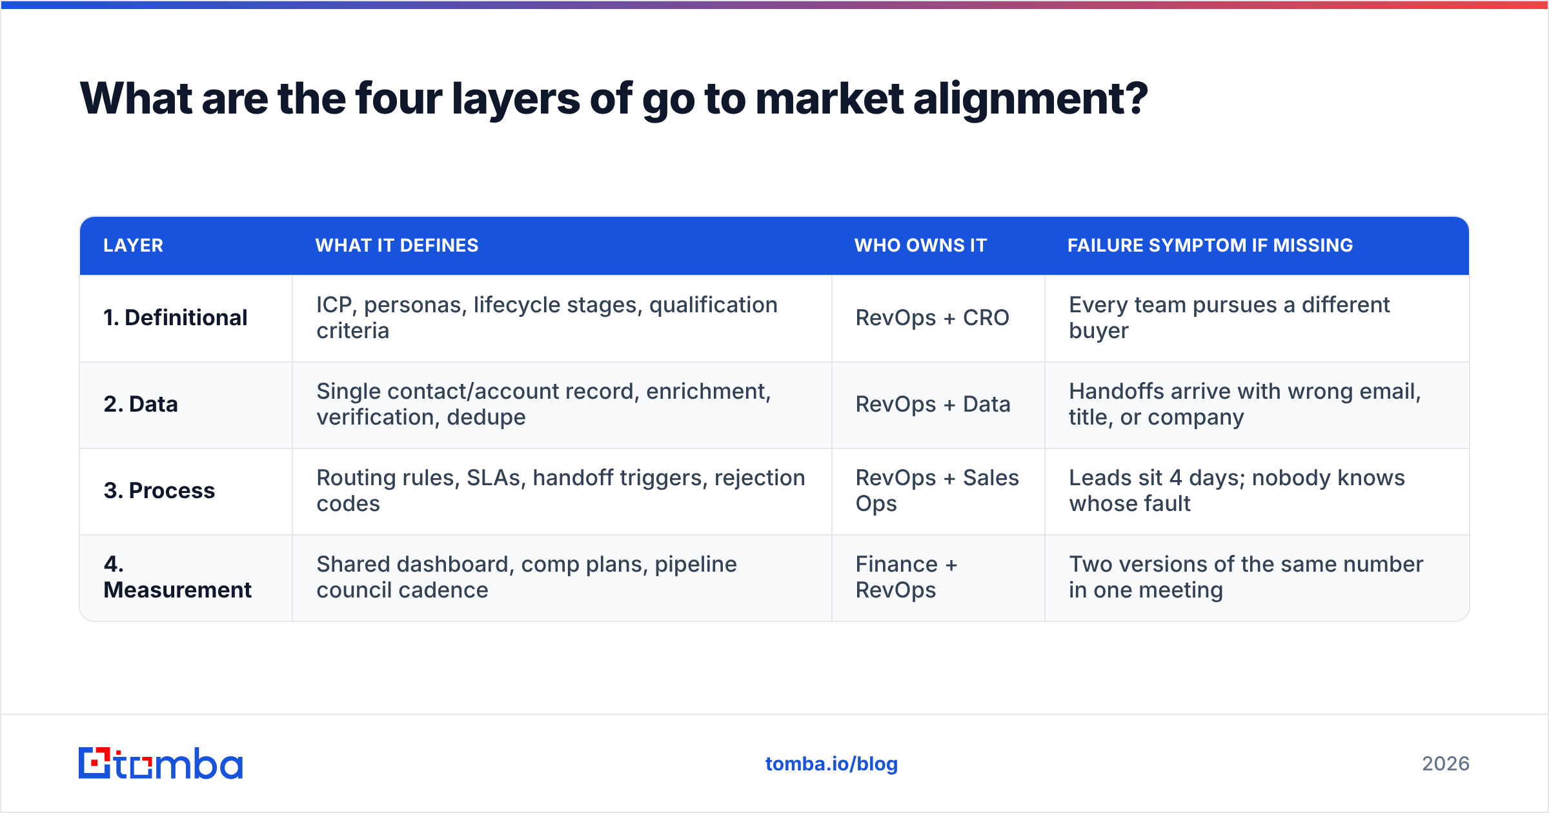The image size is (1549, 813).
Task: Select the '2. Data' layer cell
Action: pyautogui.click(x=186, y=405)
